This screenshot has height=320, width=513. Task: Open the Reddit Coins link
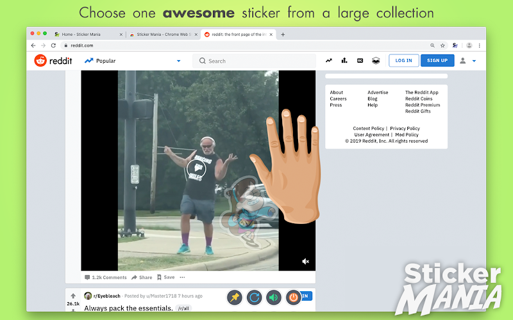tap(419, 99)
